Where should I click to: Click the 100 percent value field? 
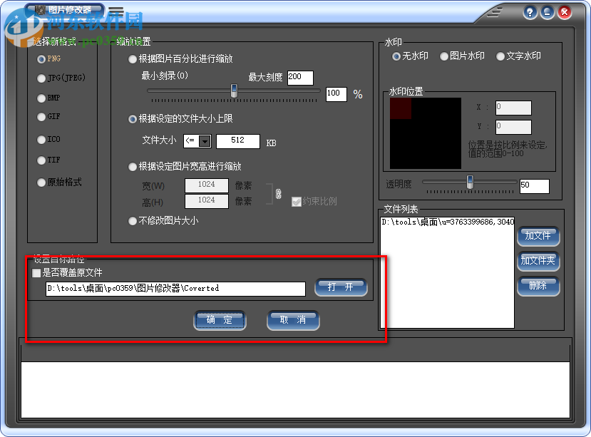coord(336,94)
